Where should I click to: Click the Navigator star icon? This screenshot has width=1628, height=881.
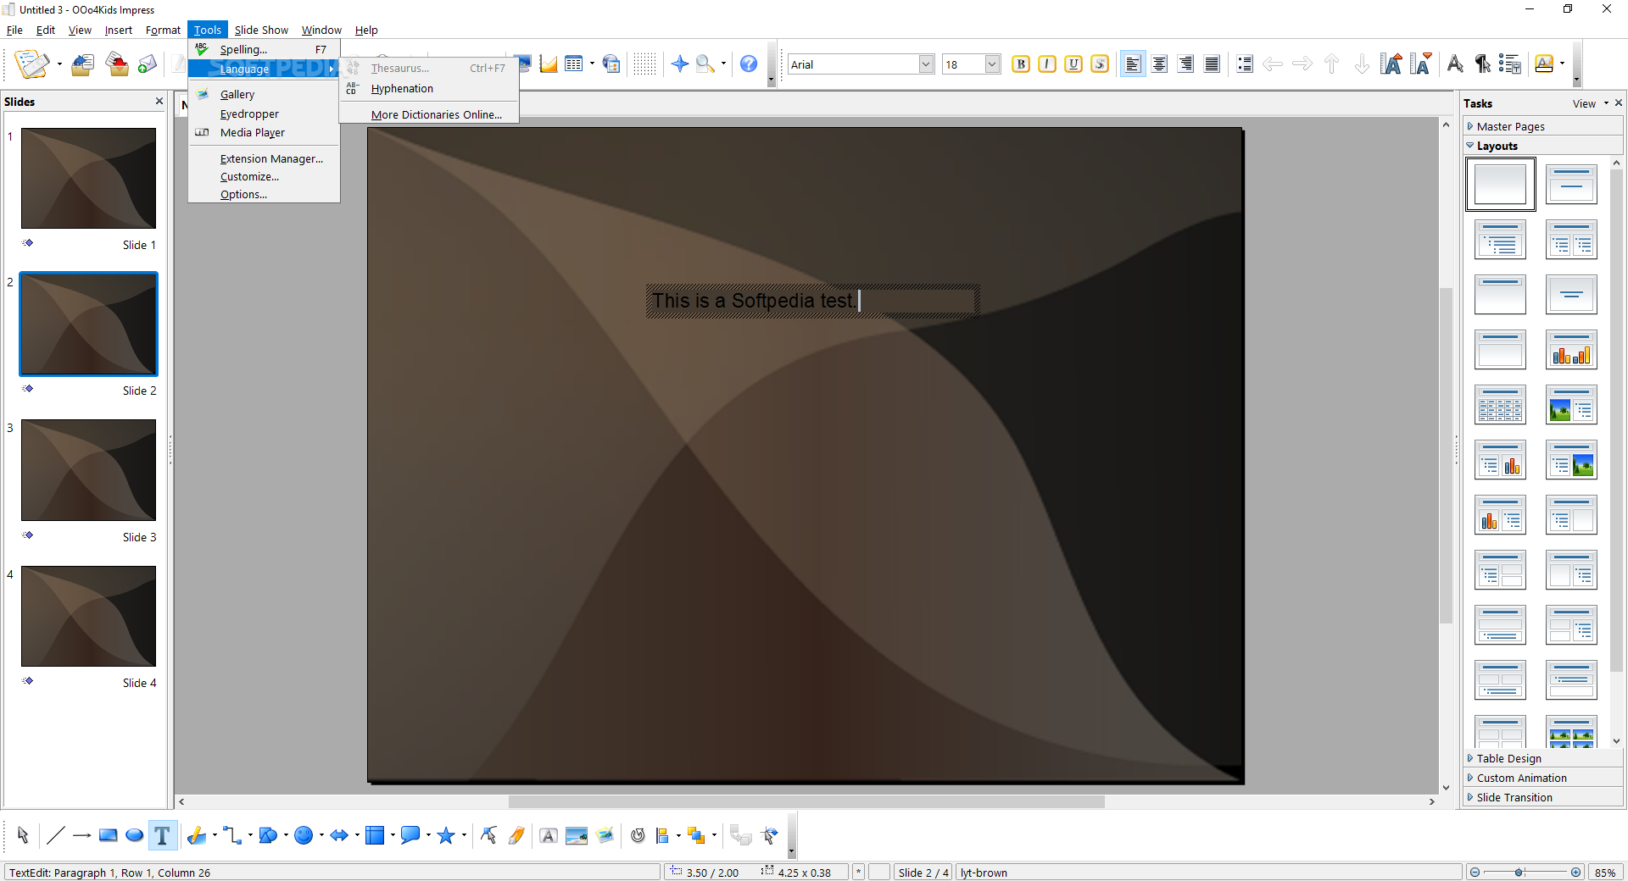click(x=680, y=64)
